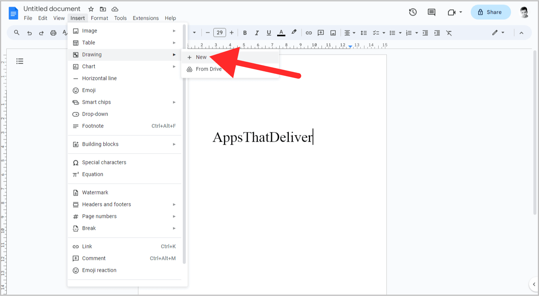Open the document Outline panel icon
This screenshot has height=296, width=539.
tap(20, 61)
